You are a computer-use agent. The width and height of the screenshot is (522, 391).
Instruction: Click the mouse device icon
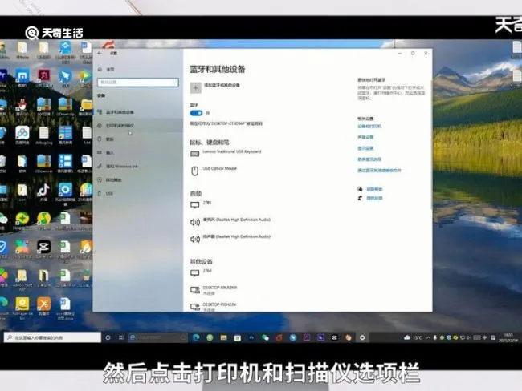(195, 171)
